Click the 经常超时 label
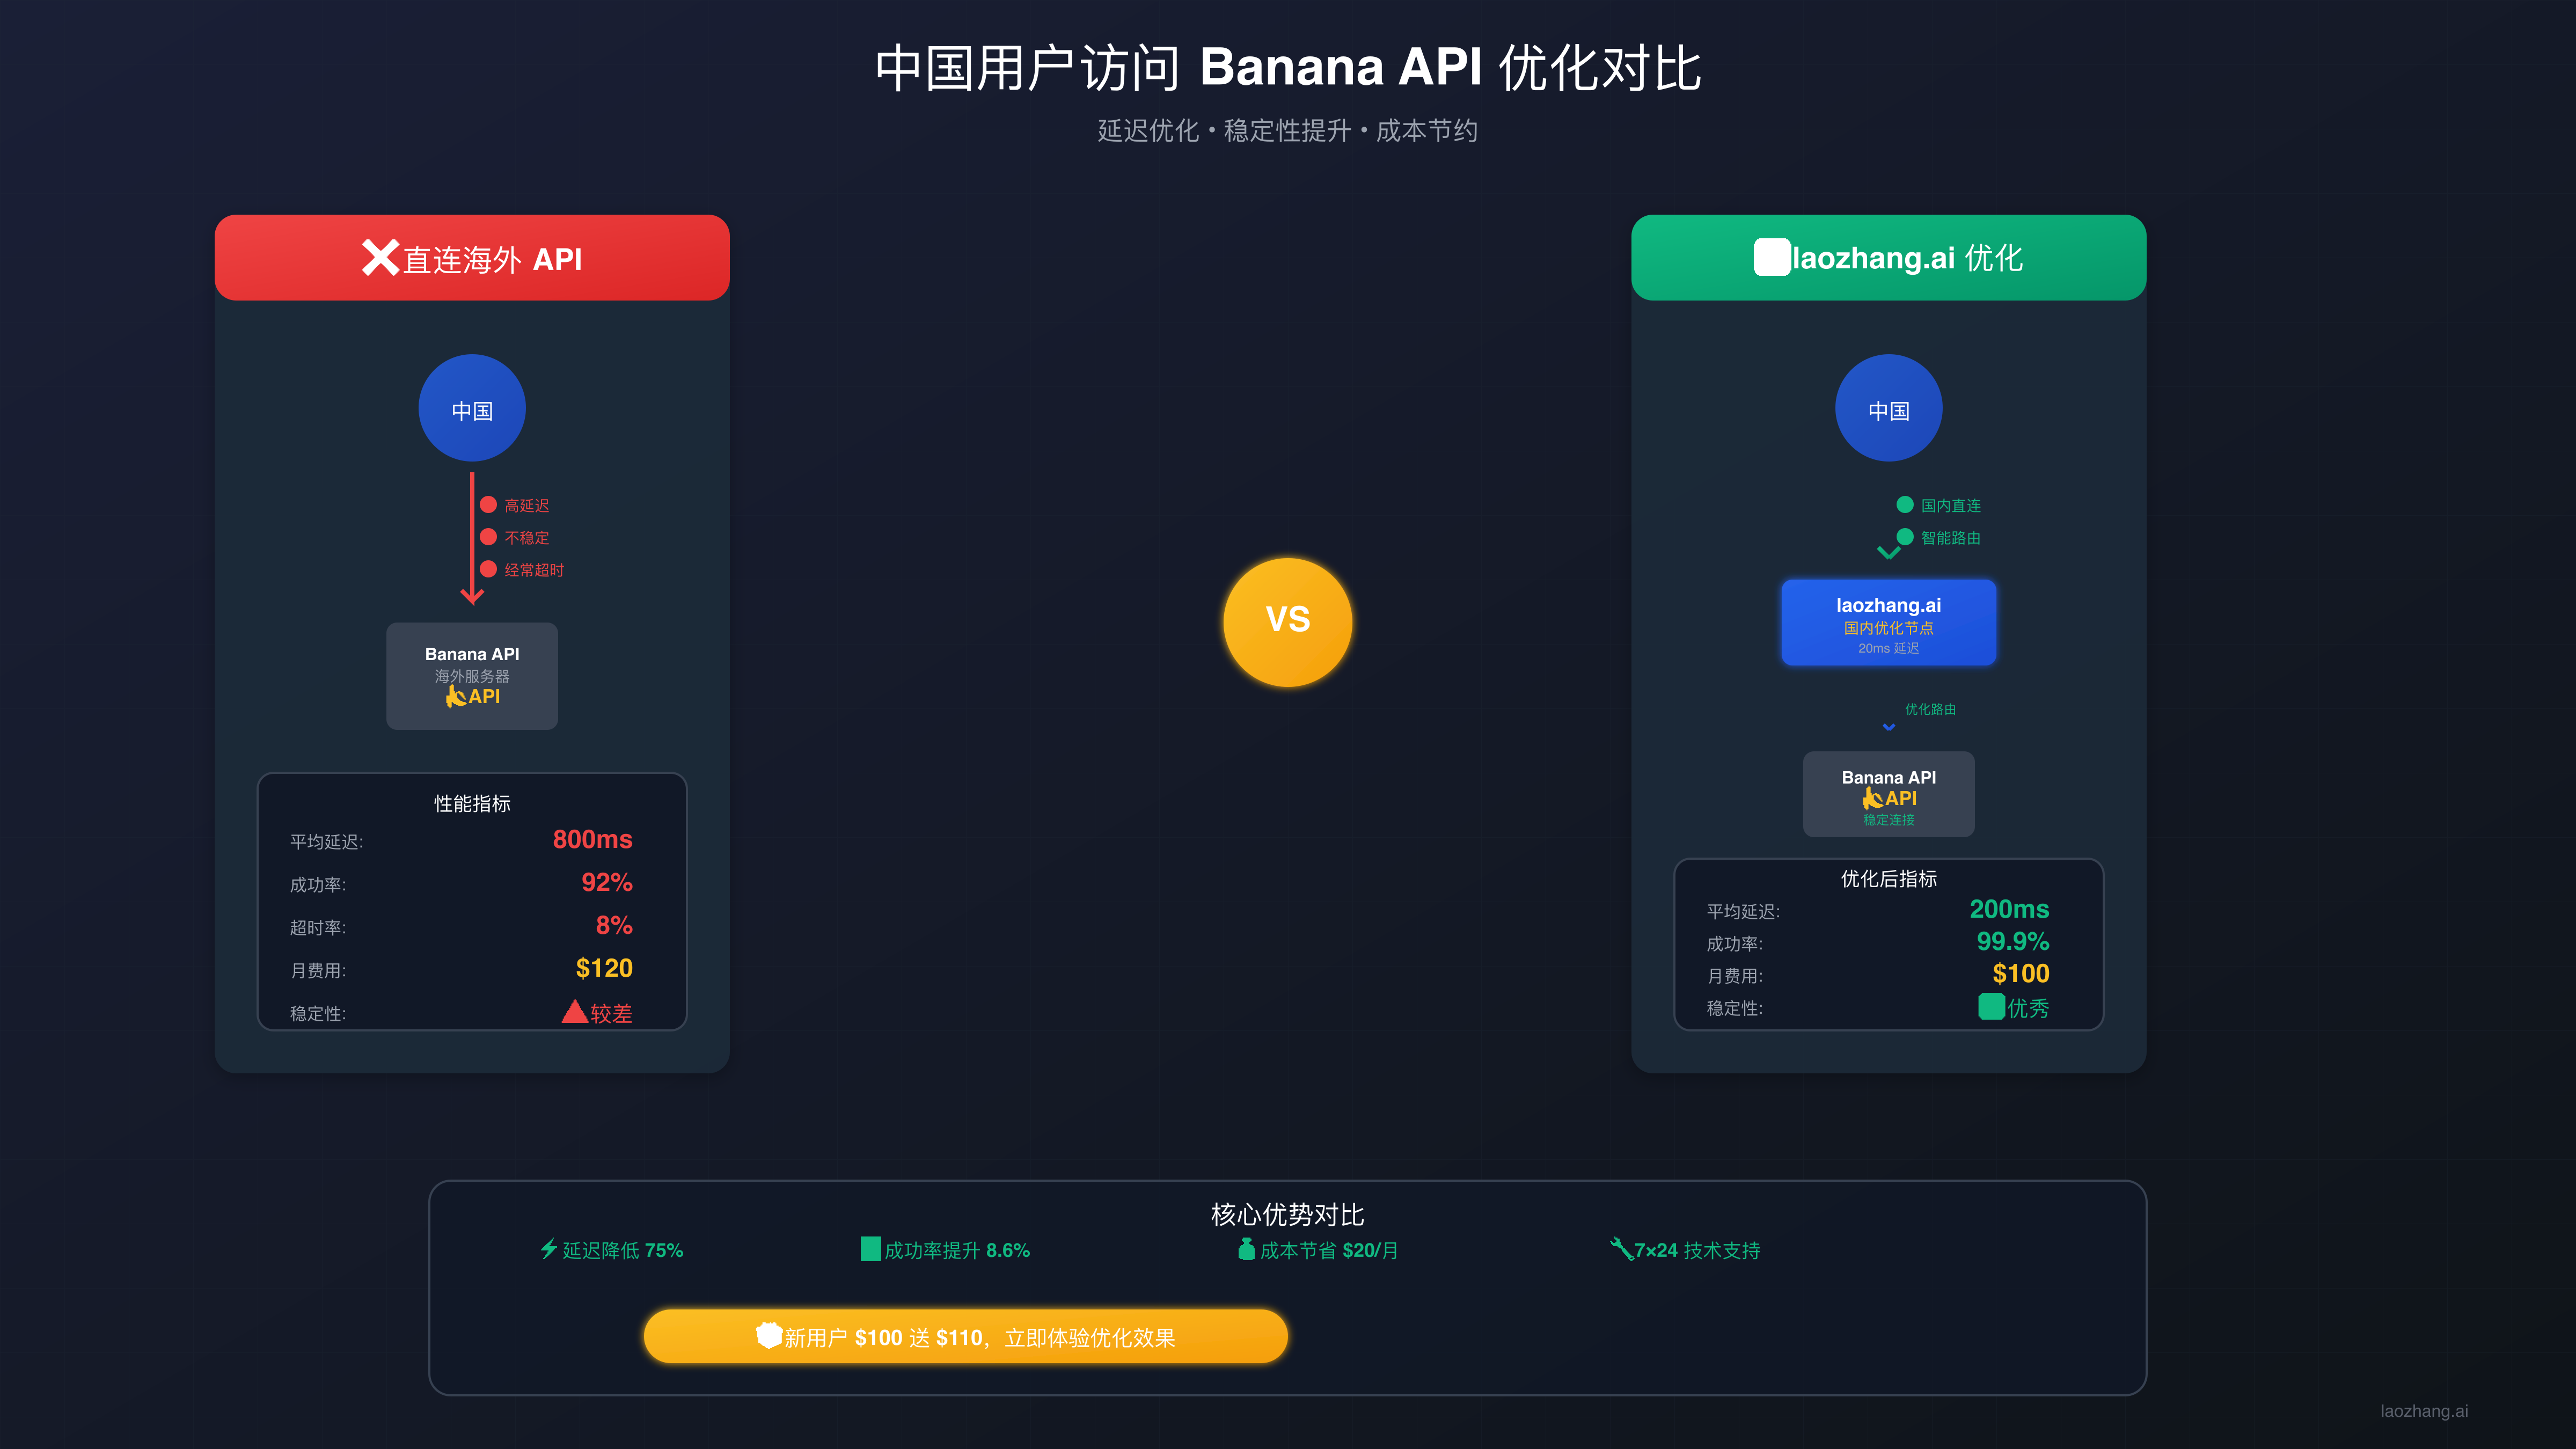 pos(534,570)
